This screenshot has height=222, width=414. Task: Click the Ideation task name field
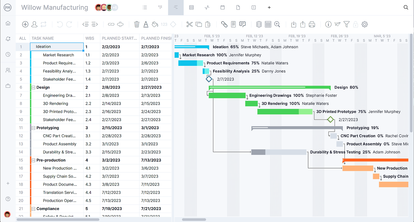[57, 47]
